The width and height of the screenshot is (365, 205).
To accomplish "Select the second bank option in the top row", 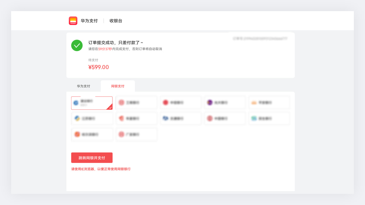I will coord(136,102).
